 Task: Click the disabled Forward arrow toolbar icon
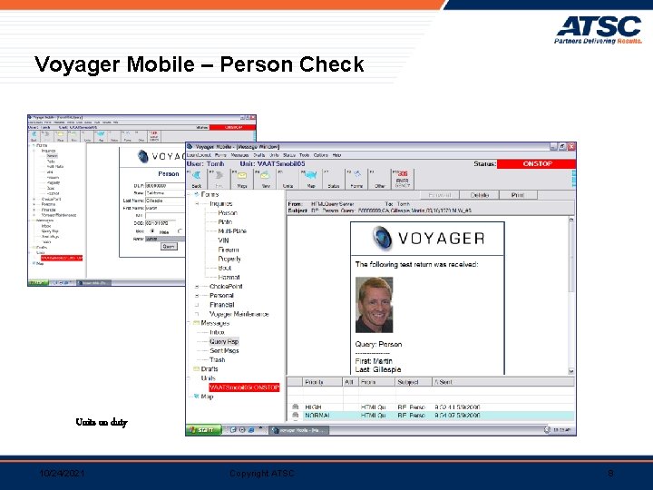click(x=219, y=179)
